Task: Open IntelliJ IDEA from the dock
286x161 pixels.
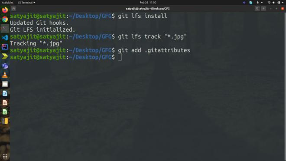Action: point(5,47)
